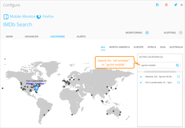Uncheck the Fort Lauderdale, FL location

coord(141,83)
